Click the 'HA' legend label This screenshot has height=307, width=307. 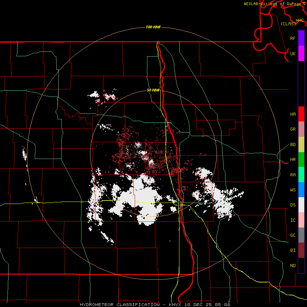coord(293,114)
